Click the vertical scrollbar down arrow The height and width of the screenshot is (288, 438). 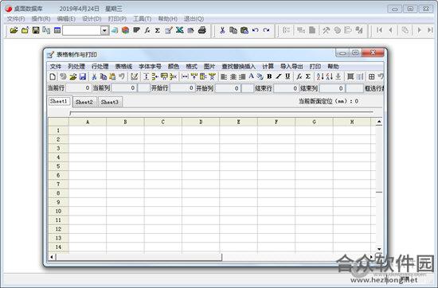pyautogui.click(x=379, y=249)
